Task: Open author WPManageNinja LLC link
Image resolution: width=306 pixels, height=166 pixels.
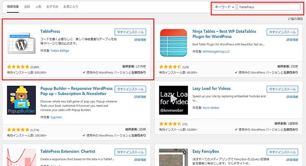Action: tap(216, 52)
